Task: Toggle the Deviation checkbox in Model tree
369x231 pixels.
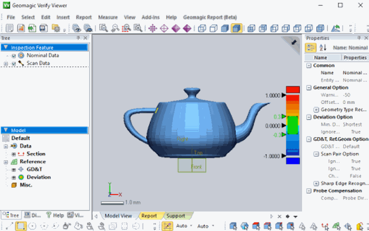Action: click(14, 178)
